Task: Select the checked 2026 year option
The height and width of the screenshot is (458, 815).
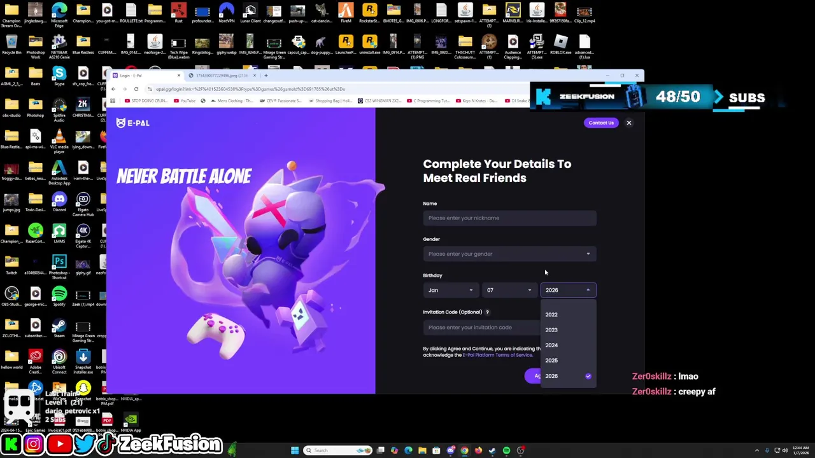Action: 568,376
